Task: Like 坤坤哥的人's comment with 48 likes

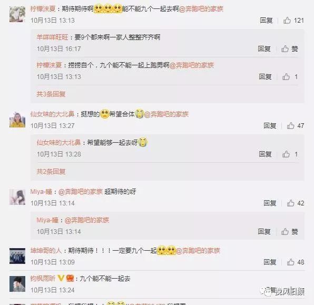Action: tap(296, 262)
